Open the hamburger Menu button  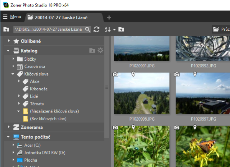coord(12,17)
